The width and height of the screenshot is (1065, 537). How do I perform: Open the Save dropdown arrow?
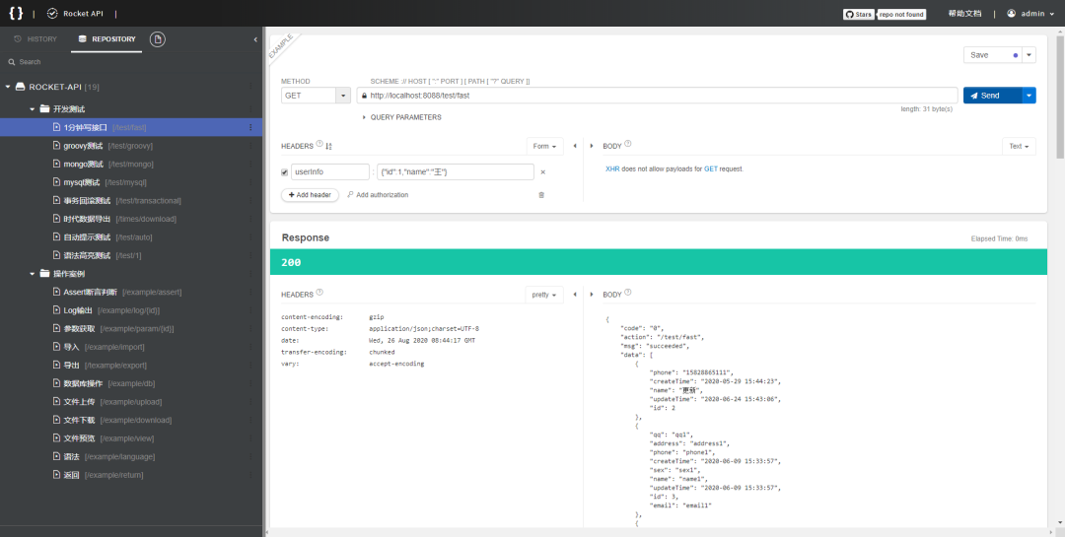click(x=1029, y=55)
